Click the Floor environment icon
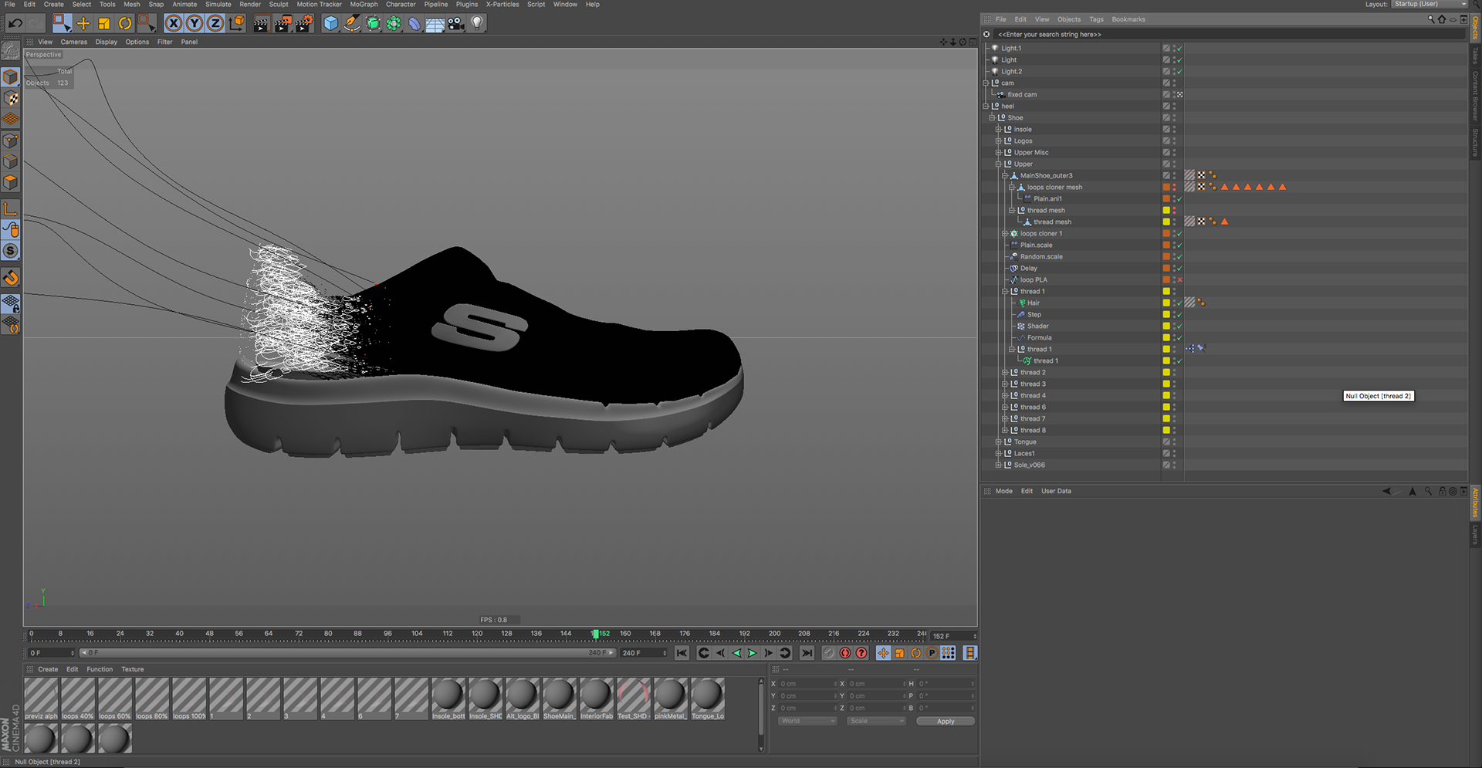The width and height of the screenshot is (1482, 768). click(435, 23)
